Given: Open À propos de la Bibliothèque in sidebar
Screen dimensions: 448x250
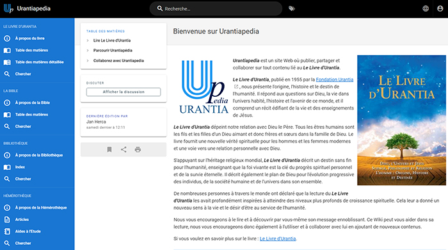Looking at the screenshot, I should coord(39,155).
